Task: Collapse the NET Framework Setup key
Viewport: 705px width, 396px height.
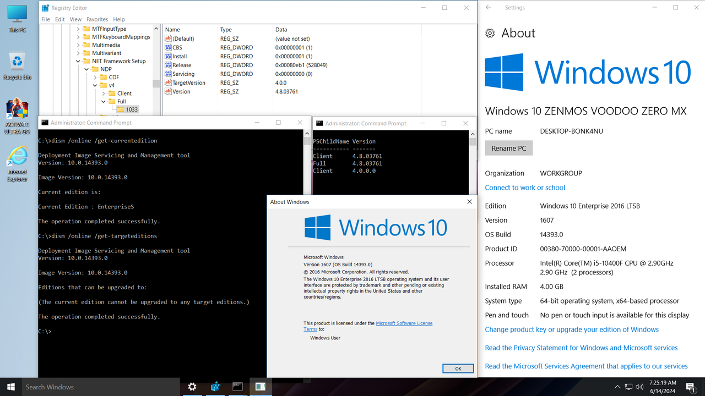Action: 78,61
